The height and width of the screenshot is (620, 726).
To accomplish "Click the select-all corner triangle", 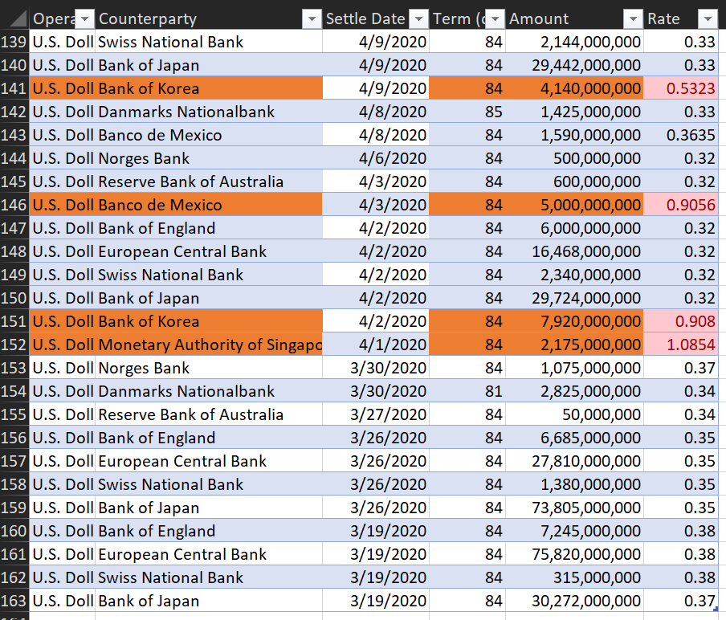I will click(18, 19).
